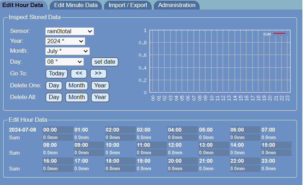The image size is (303, 185).
Task: Edit the 18:00 sum value field
Action: point(120,168)
